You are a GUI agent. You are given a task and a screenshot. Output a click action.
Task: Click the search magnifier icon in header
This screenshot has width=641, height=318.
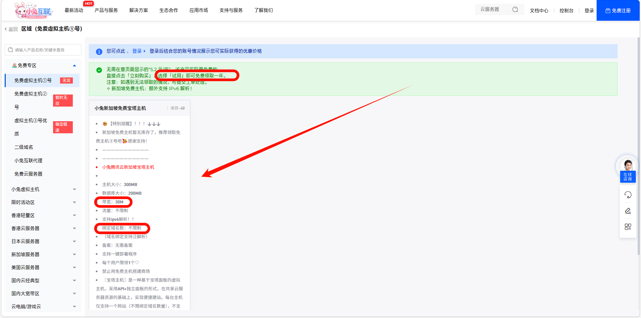click(515, 10)
